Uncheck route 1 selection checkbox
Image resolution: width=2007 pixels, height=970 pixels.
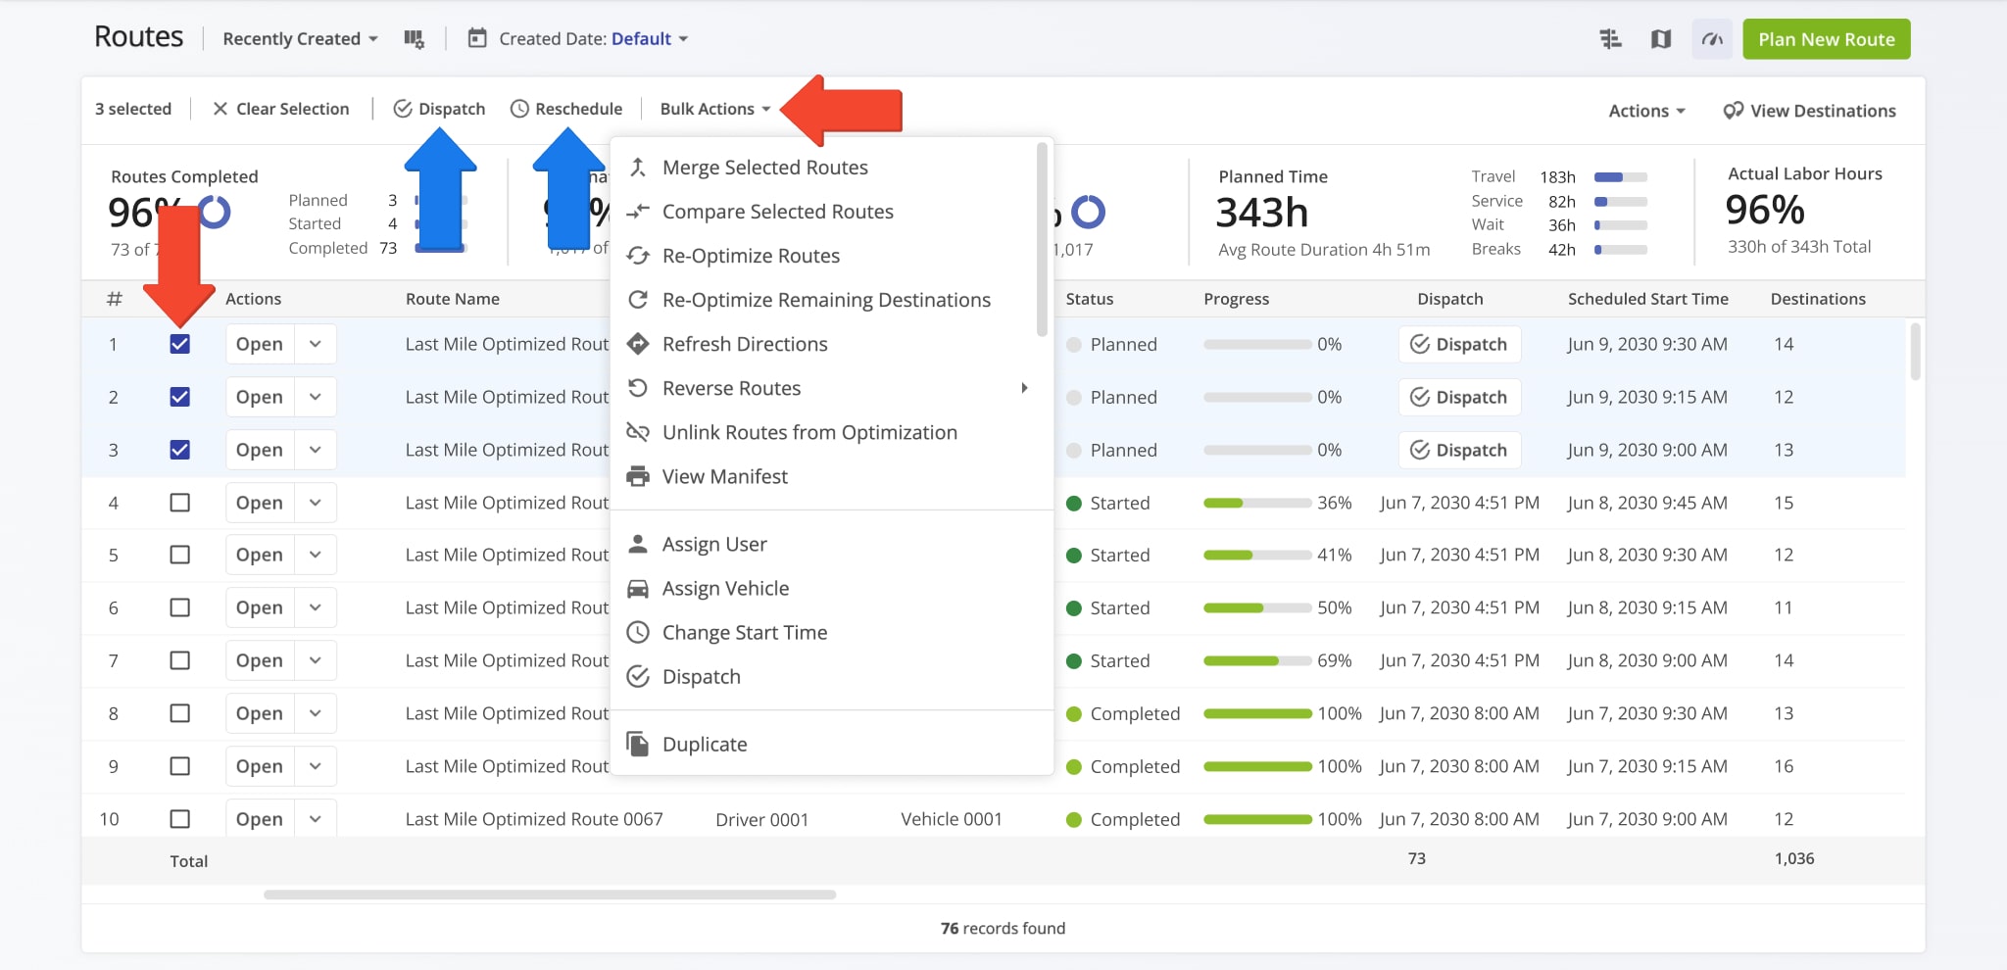click(x=179, y=344)
